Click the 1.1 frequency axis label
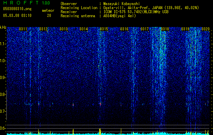This screenshot has width=213, height=135. click(3, 44)
